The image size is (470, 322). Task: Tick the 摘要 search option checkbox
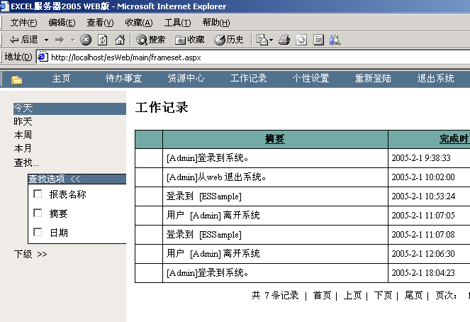(38, 213)
